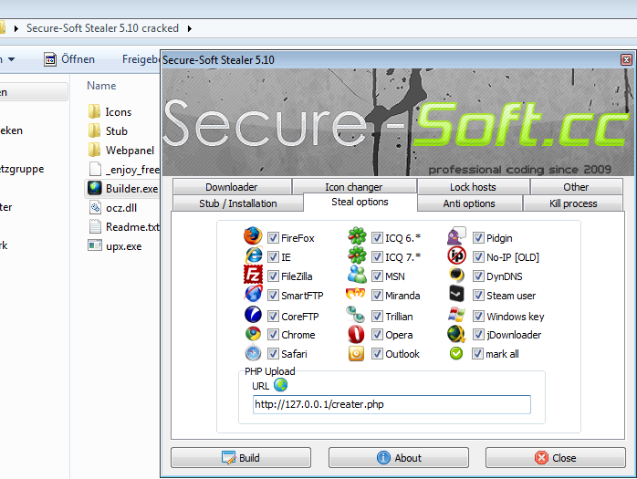Click the Internet Explorer icon beside IE
The height and width of the screenshot is (479, 637).
pos(253,255)
